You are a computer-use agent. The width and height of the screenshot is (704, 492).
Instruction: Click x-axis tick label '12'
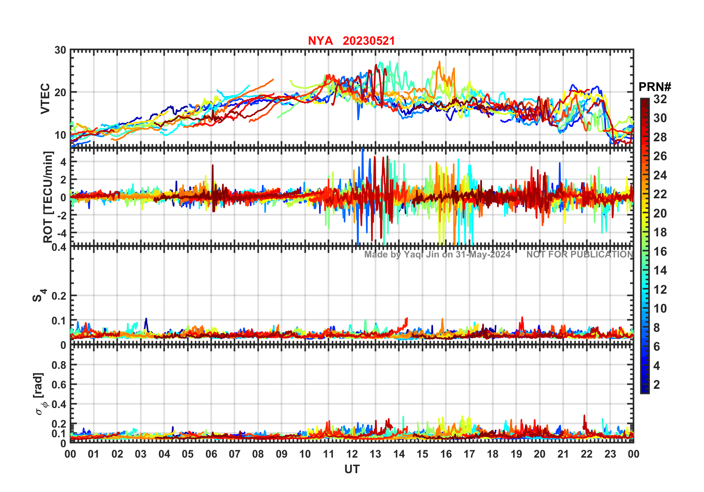pyautogui.click(x=352, y=454)
